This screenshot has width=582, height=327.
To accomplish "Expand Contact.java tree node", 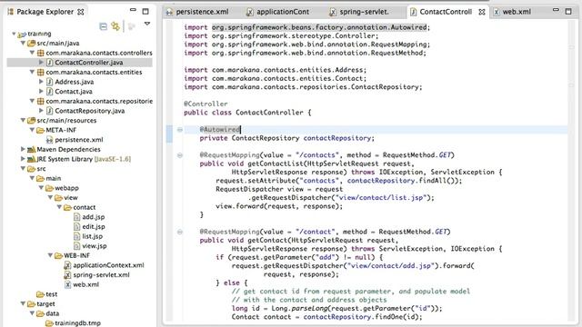I will point(41,91).
